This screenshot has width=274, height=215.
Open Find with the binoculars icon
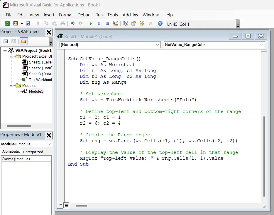point(62,23)
